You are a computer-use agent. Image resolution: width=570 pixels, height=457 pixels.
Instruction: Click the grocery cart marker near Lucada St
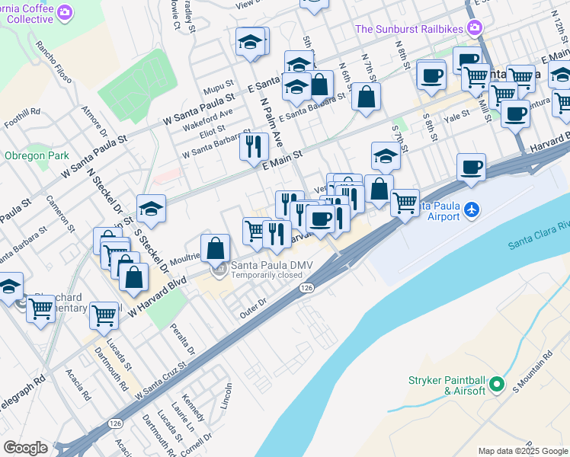(104, 315)
